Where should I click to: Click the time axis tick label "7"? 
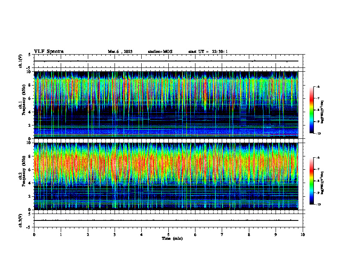pyautogui.click(x=222, y=235)
